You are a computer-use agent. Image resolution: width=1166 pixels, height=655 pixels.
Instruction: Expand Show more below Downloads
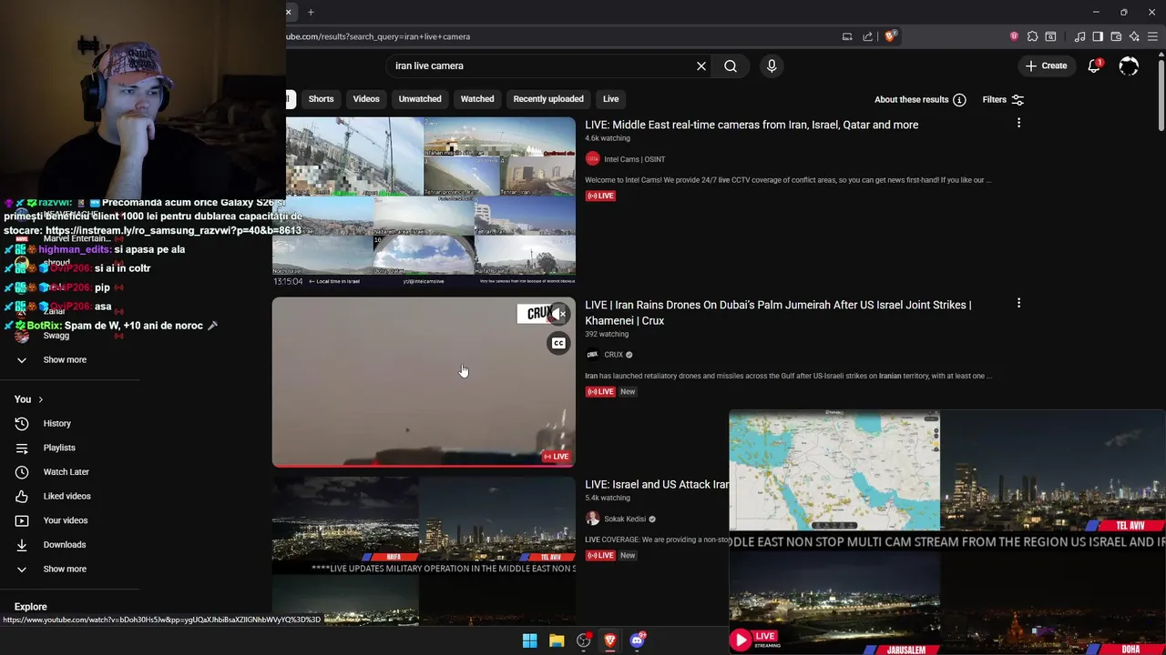pyautogui.click(x=65, y=569)
